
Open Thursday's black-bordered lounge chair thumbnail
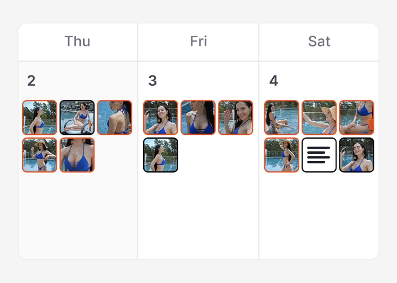point(77,117)
